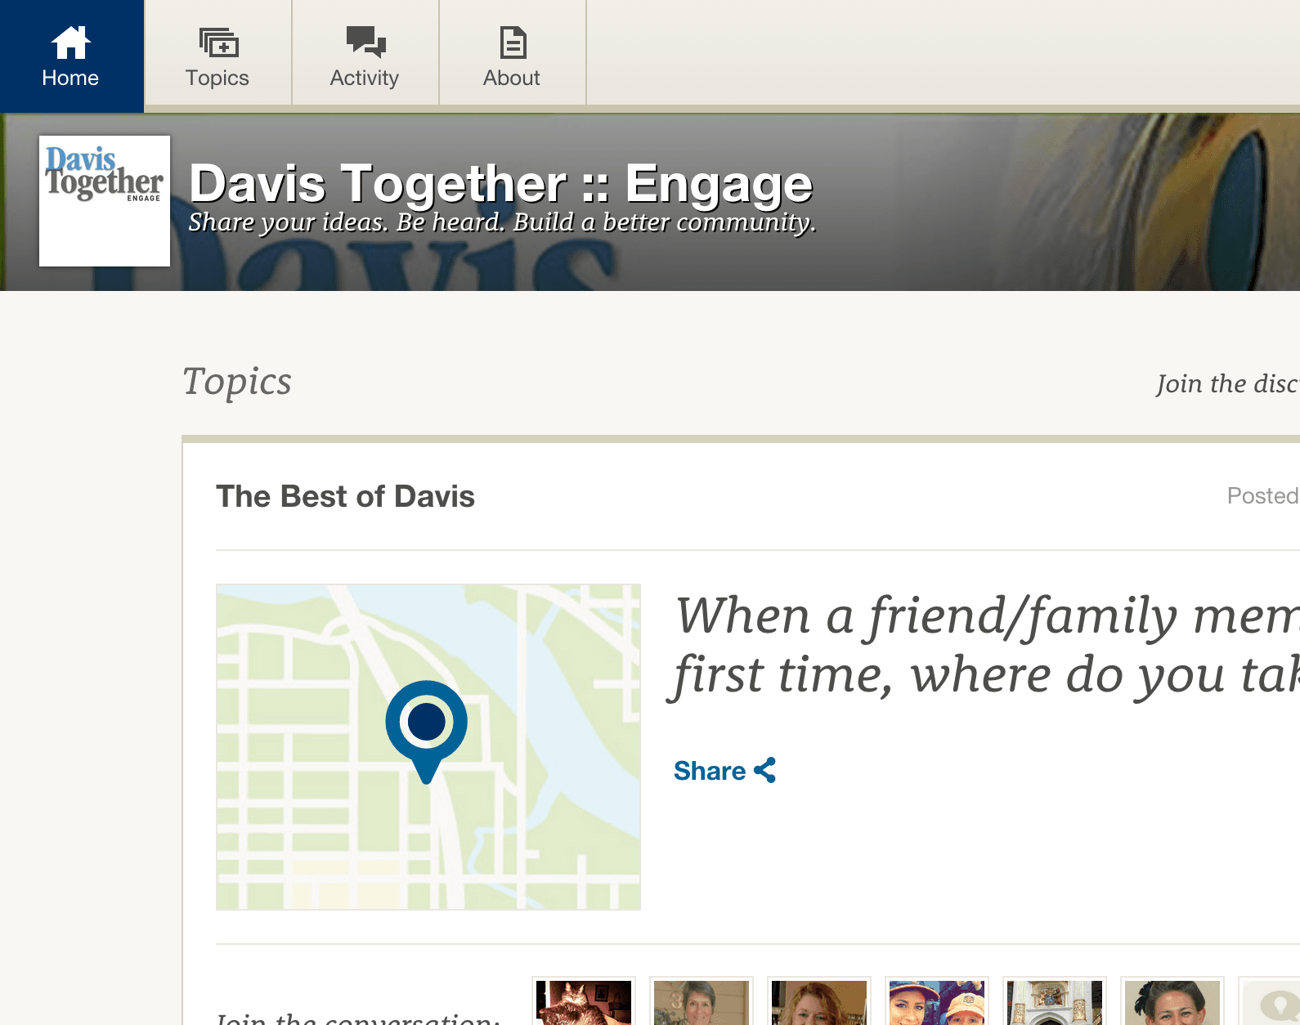Select the Home navigation tab
Viewport: 1300px width, 1025px height.
[71, 77]
